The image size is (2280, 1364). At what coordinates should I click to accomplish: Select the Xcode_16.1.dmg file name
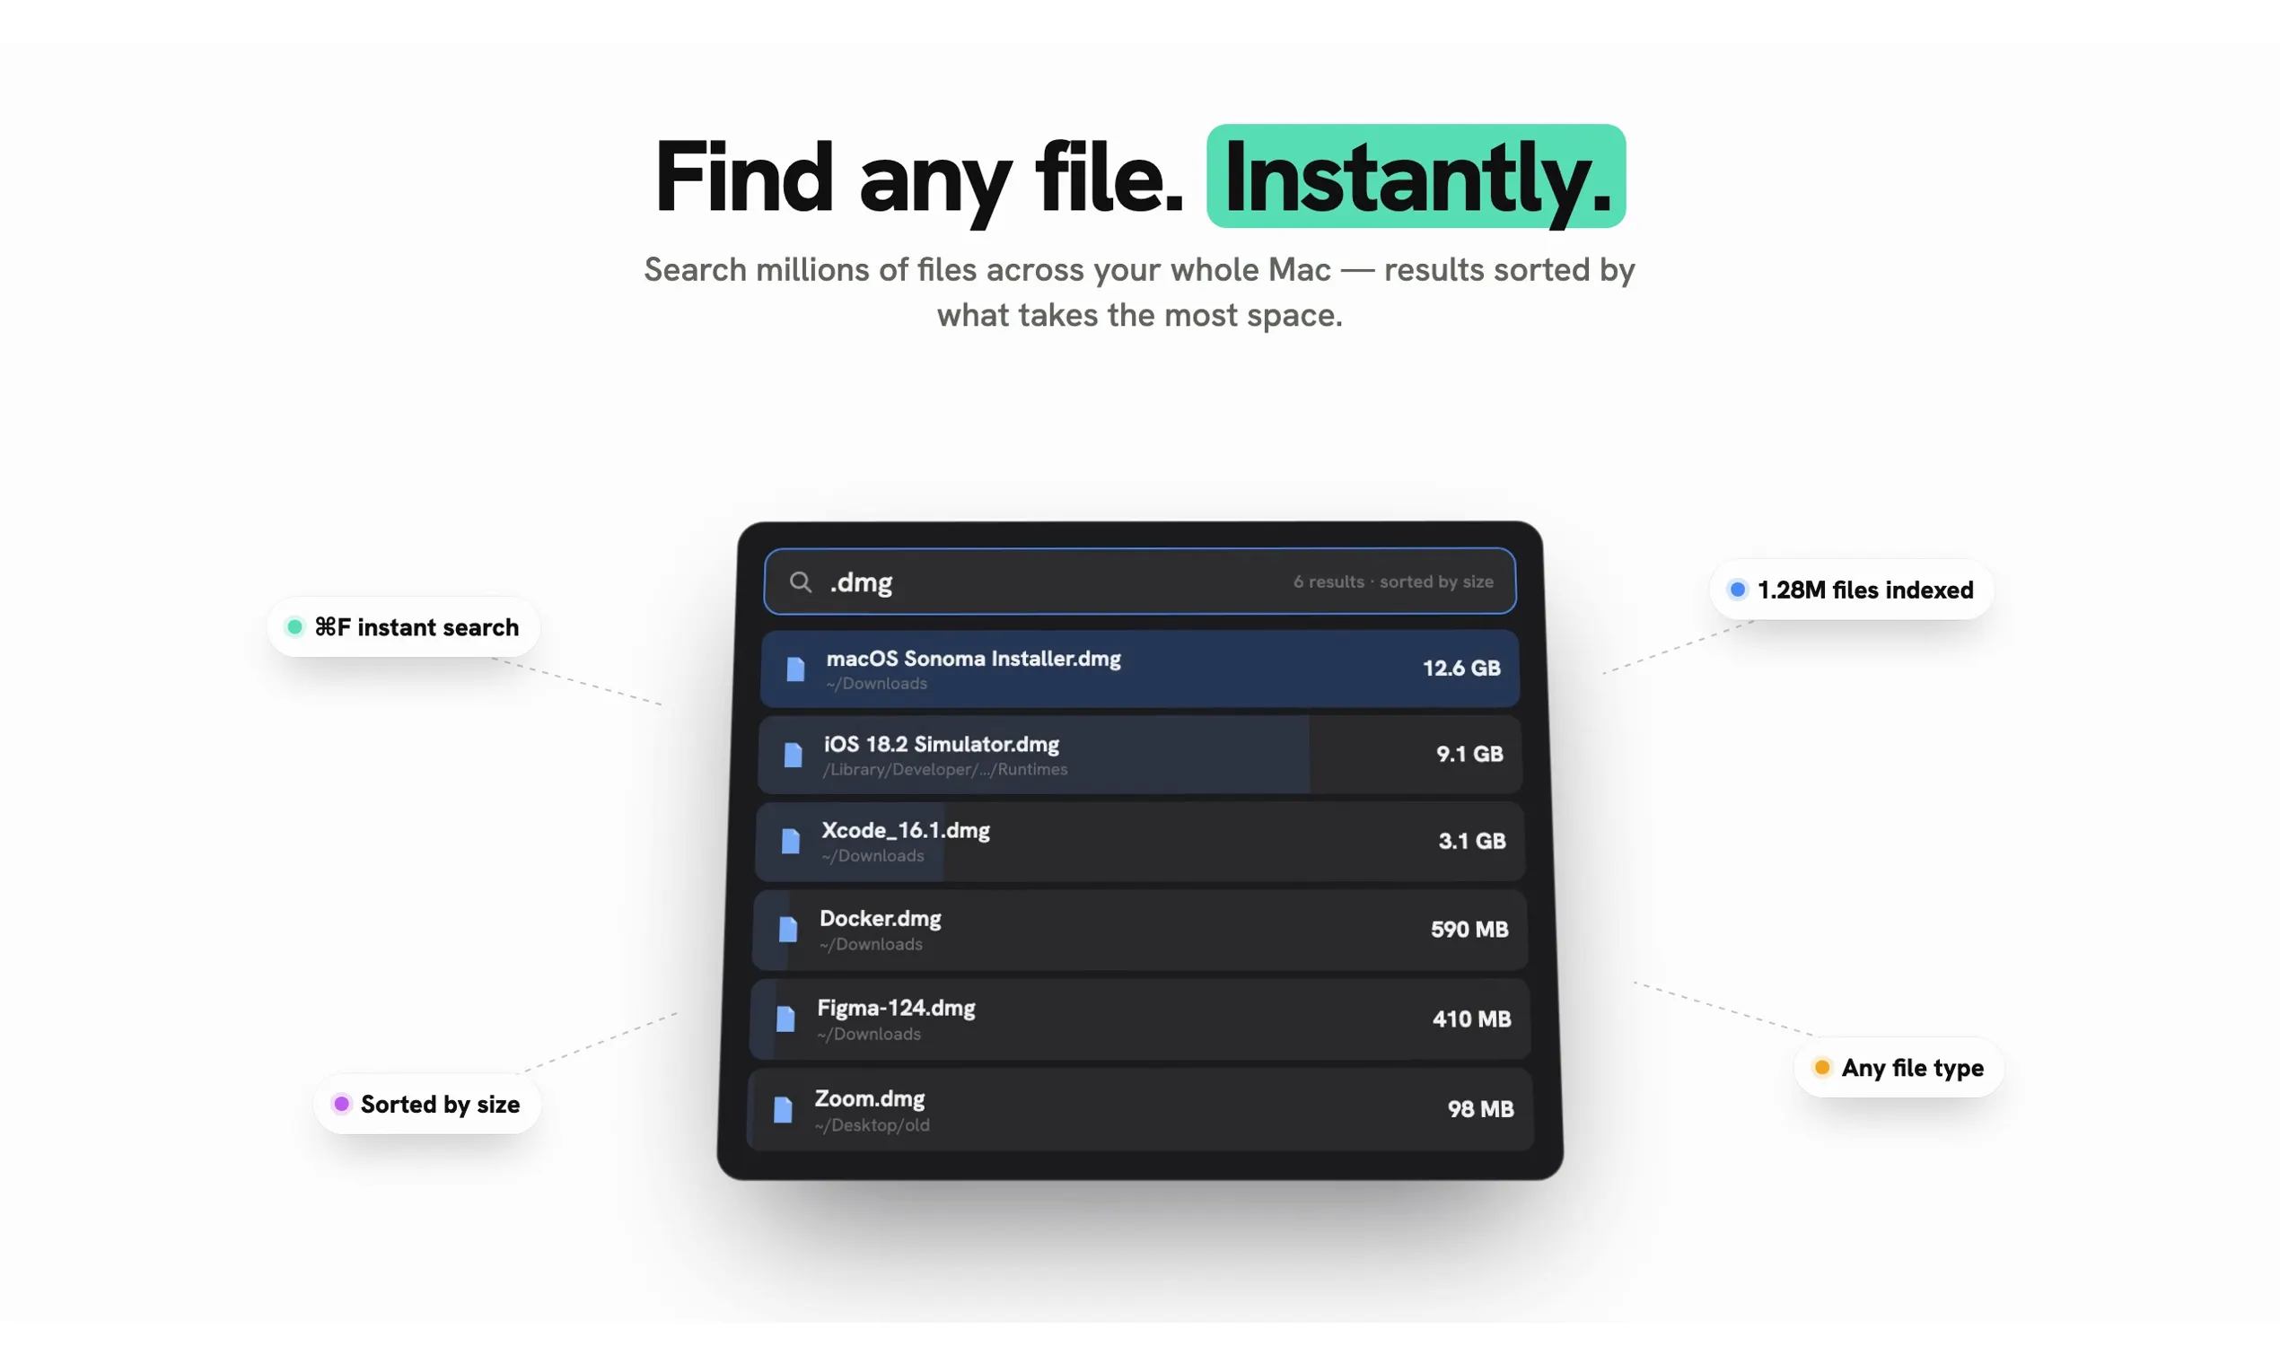click(x=905, y=830)
